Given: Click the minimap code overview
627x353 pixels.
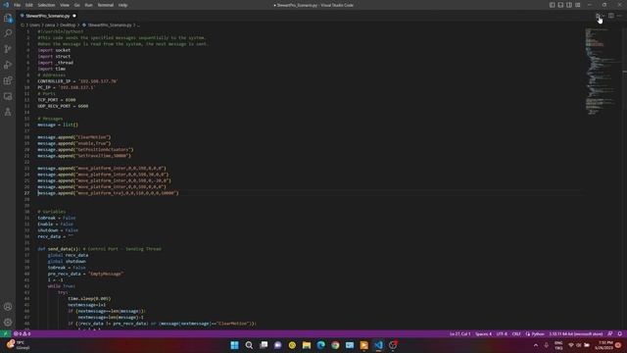Looking at the screenshot, I should coord(603,72).
